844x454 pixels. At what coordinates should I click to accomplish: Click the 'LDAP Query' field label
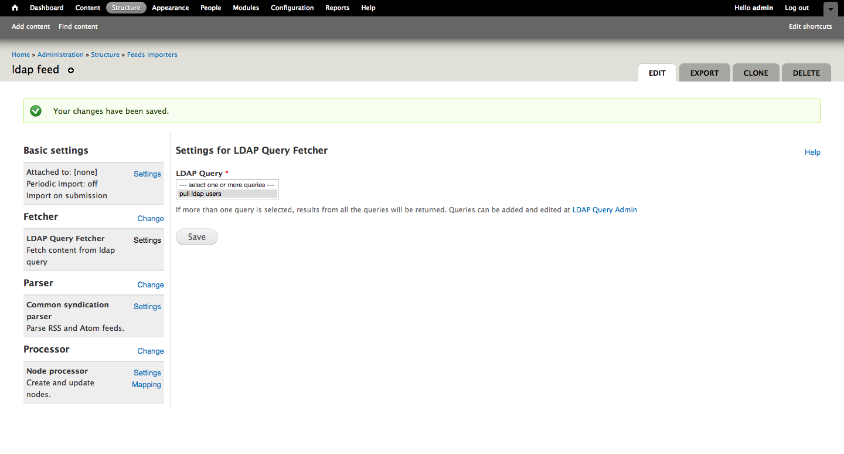199,173
